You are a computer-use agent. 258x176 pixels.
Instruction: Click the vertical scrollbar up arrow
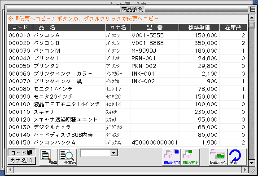point(252,18)
